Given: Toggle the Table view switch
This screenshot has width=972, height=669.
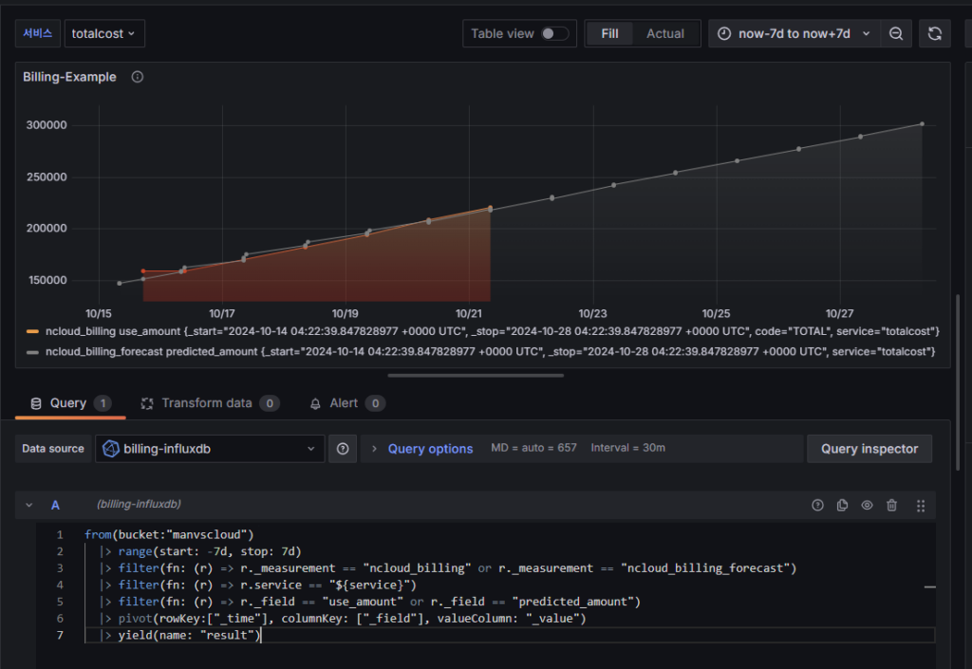Looking at the screenshot, I should point(554,33).
